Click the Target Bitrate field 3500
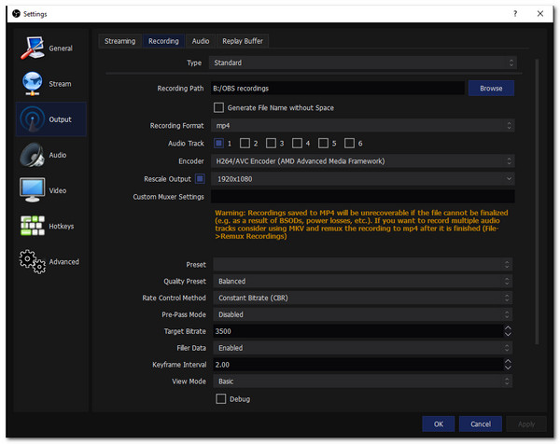 pyautogui.click(x=358, y=331)
